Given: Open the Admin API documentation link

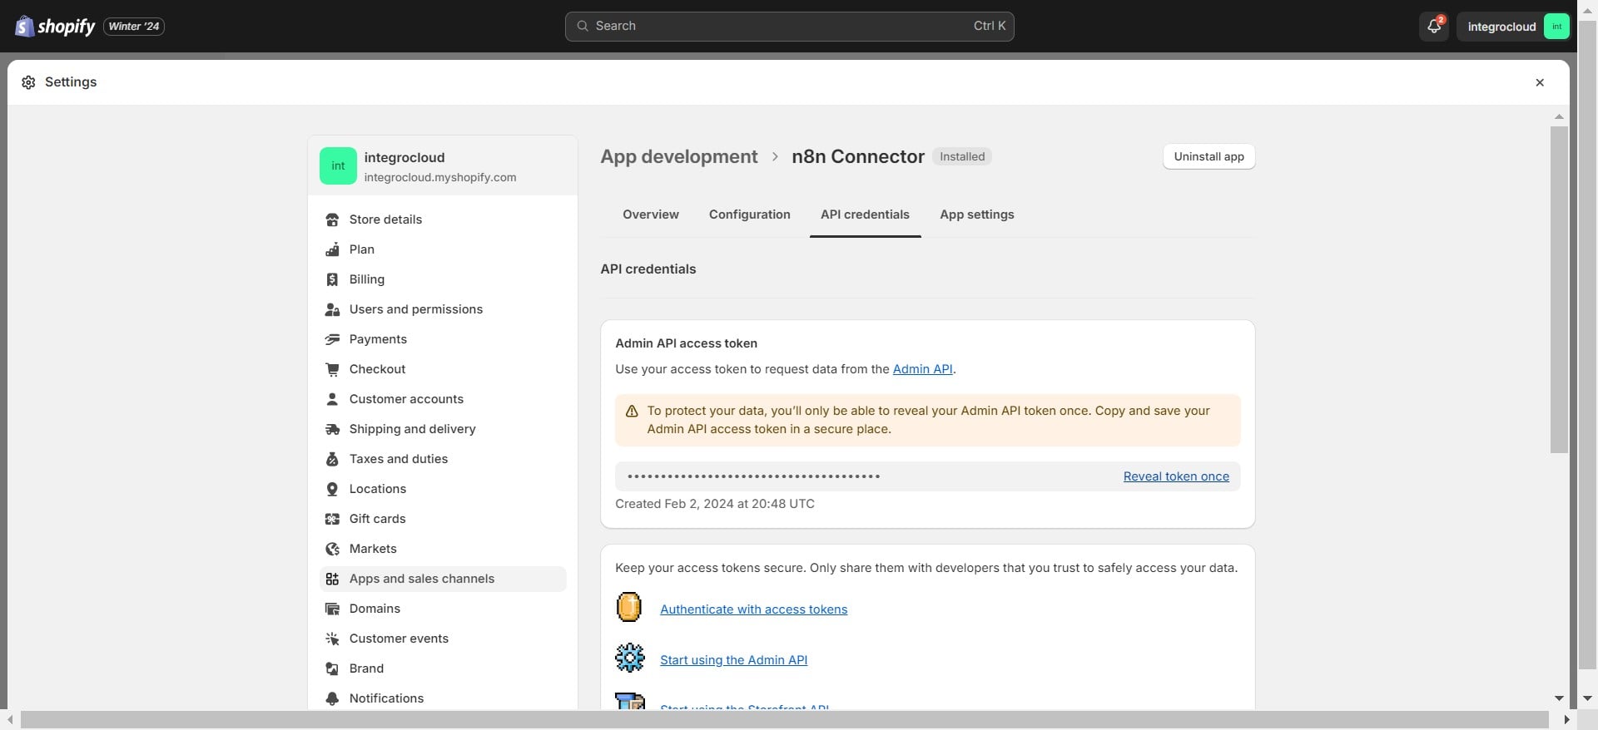Looking at the screenshot, I should [922, 369].
